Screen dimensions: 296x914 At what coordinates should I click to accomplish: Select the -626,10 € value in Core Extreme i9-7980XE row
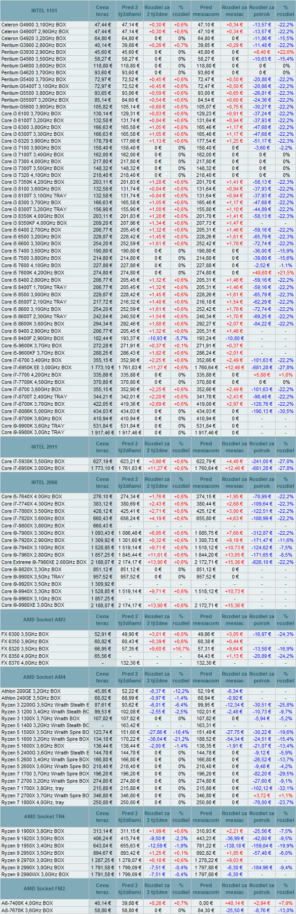pyautogui.click(x=262, y=562)
